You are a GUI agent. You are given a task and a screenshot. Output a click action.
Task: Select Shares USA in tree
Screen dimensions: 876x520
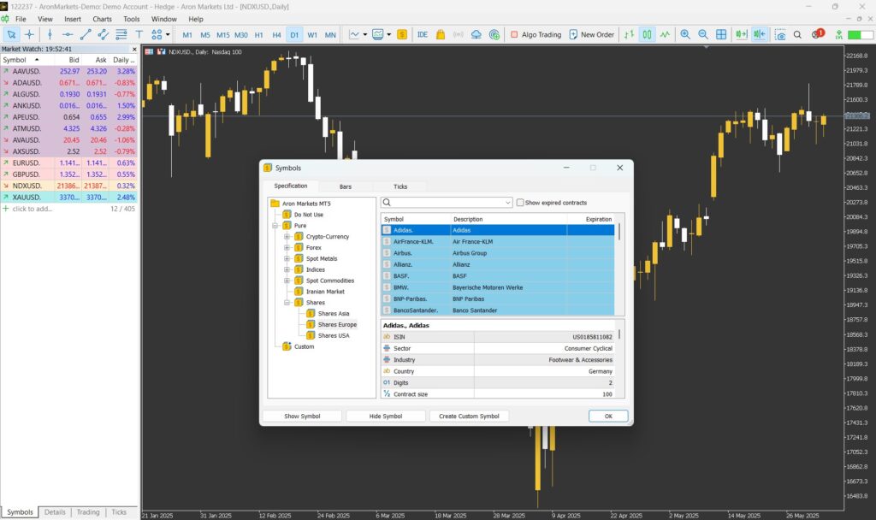click(x=334, y=335)
